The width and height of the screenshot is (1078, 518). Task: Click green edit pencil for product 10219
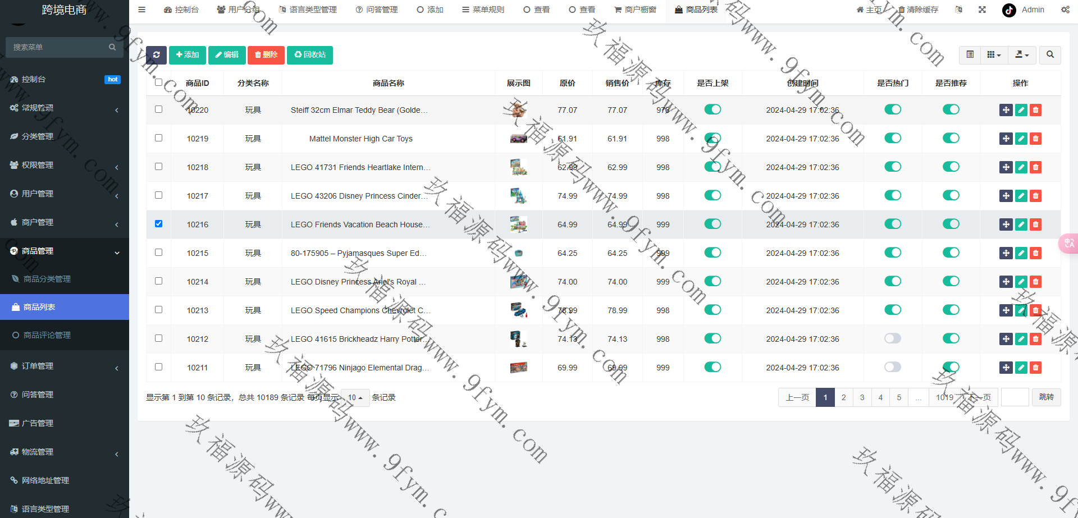(1021, 139)
